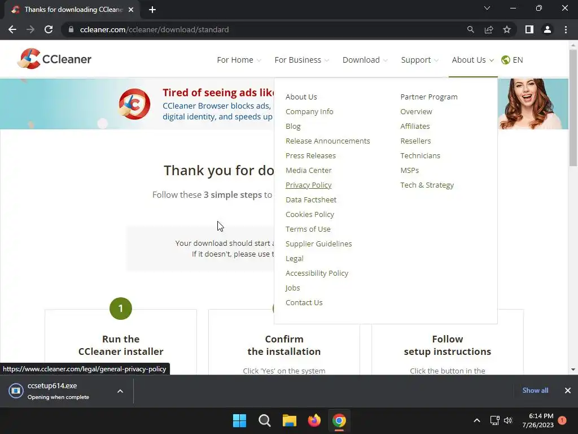Expand the Support menu
The image size is (578, 434).
(420, 60)
